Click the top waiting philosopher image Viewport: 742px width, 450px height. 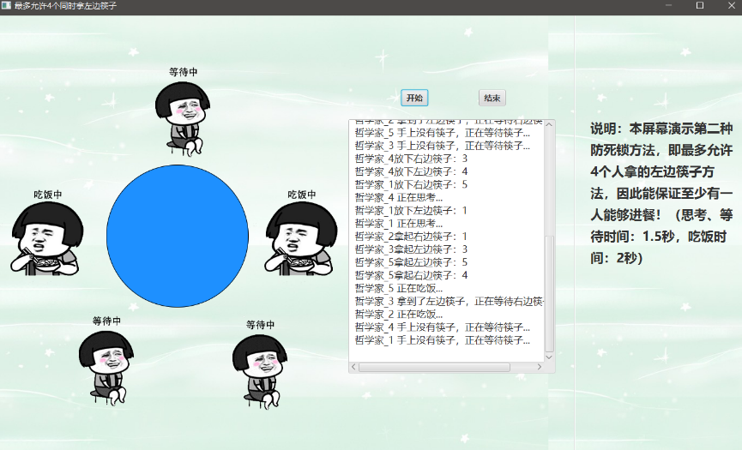[183, 118]
